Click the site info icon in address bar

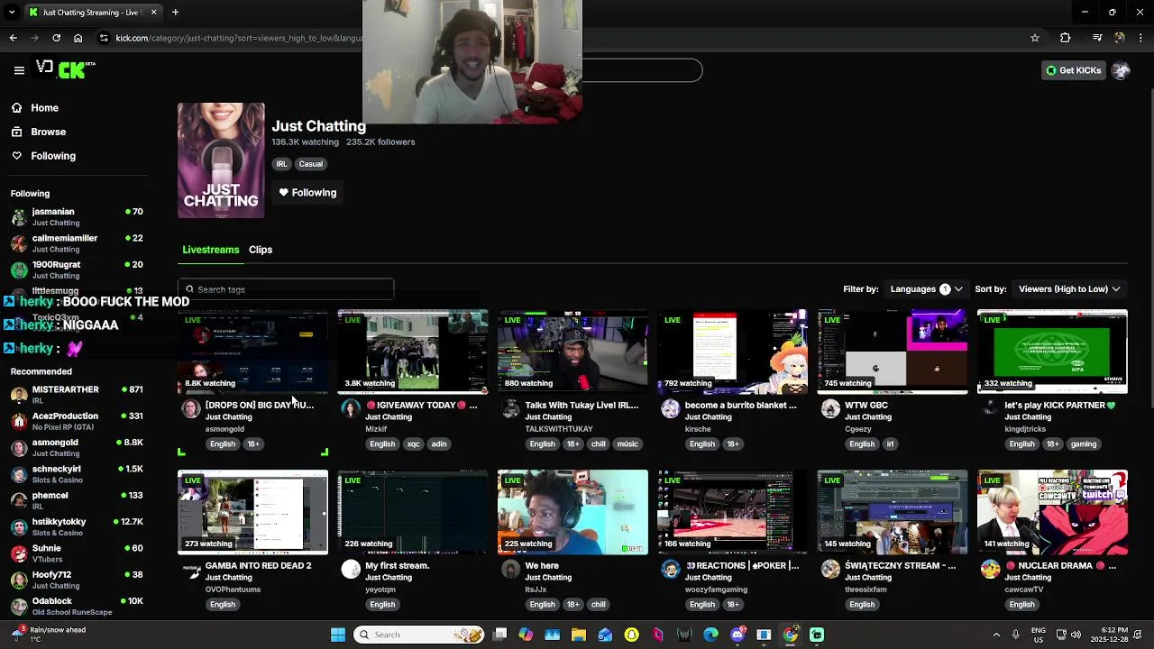click(104, 38)
